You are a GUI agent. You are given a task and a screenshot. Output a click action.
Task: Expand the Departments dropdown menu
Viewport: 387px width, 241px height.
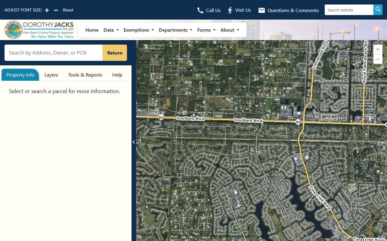175,30
